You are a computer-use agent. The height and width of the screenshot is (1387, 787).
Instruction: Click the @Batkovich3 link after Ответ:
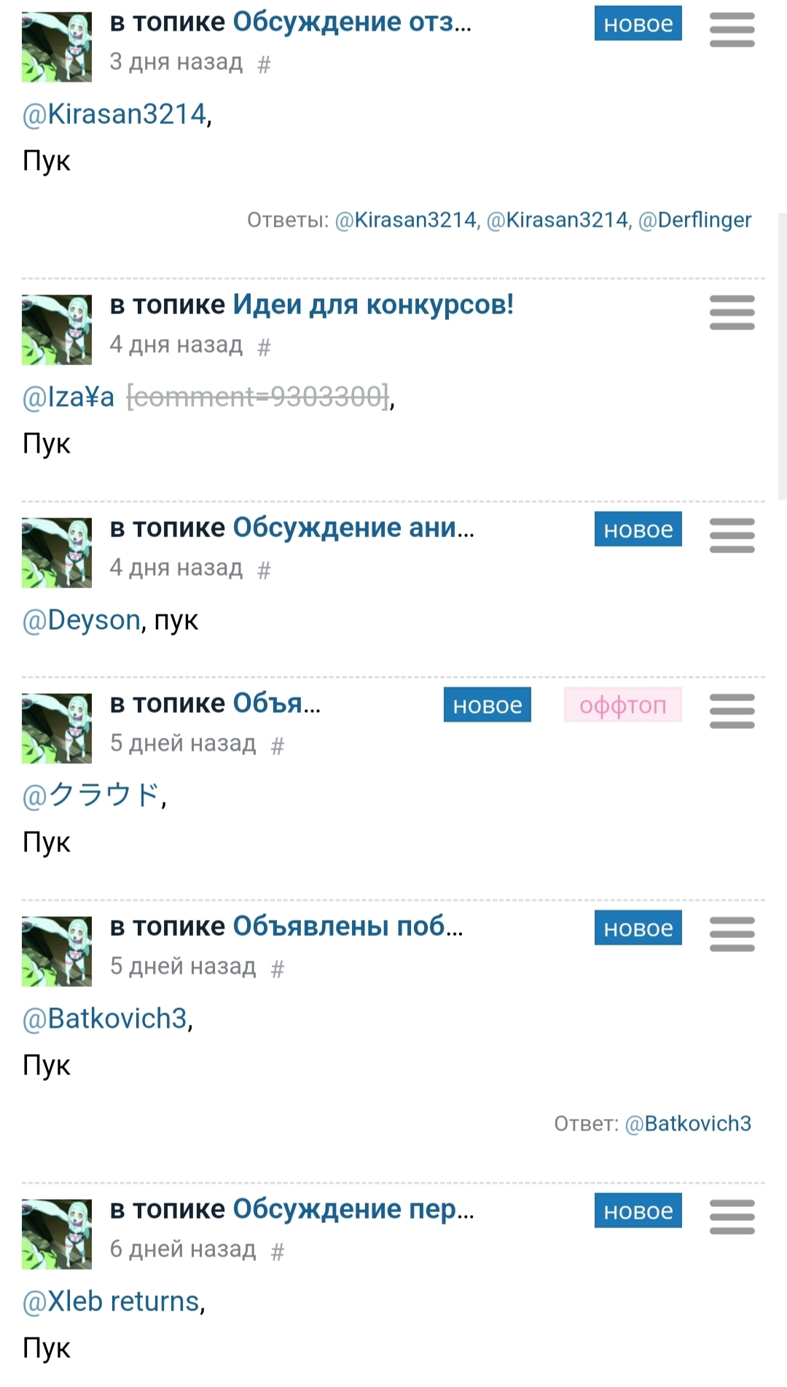[x=688, y=1124]
